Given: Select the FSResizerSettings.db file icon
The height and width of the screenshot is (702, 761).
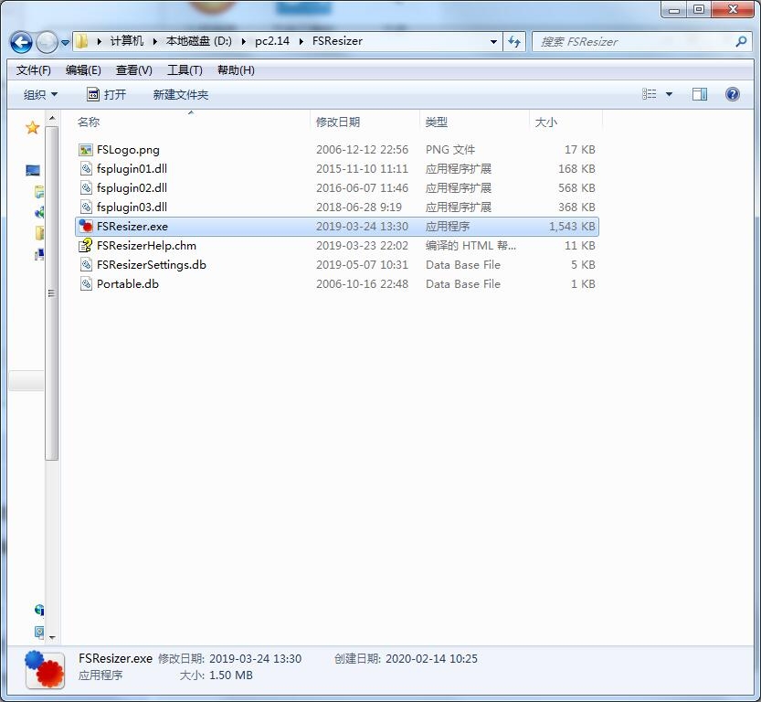Looking at the screenshot, I should click(x=86, y=265).
